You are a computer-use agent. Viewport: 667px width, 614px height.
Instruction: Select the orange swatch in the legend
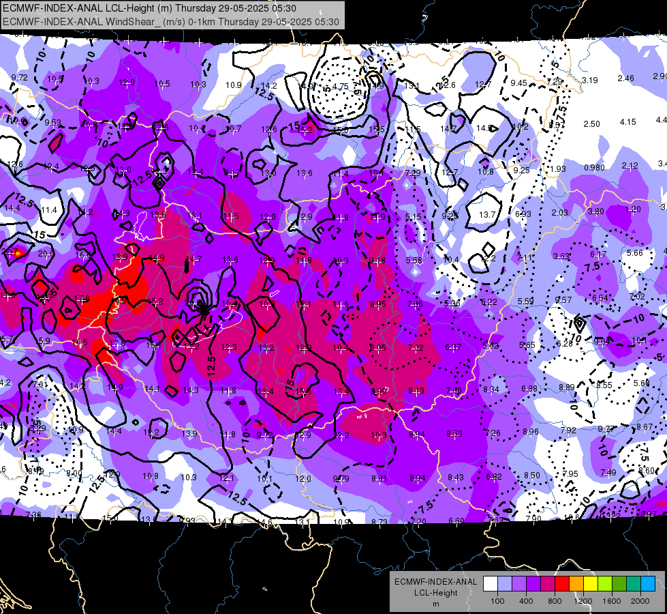click(x=576, y=584)
